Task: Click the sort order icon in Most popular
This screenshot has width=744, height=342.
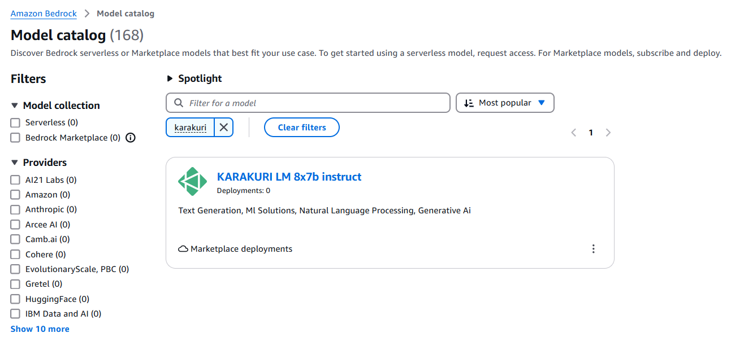Action: [x=469, y=103]
